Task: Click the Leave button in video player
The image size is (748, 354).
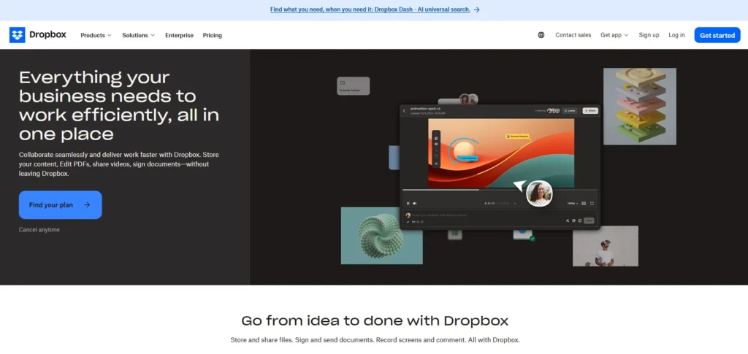Action: point(570,110)
